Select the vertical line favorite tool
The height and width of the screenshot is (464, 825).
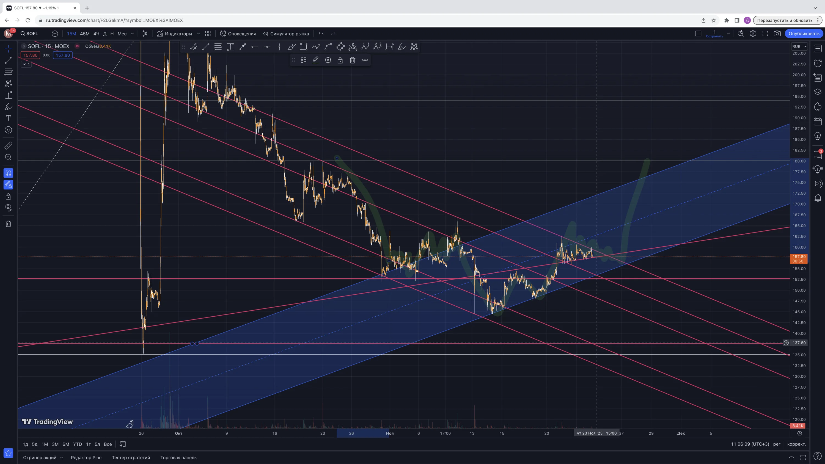279,47
